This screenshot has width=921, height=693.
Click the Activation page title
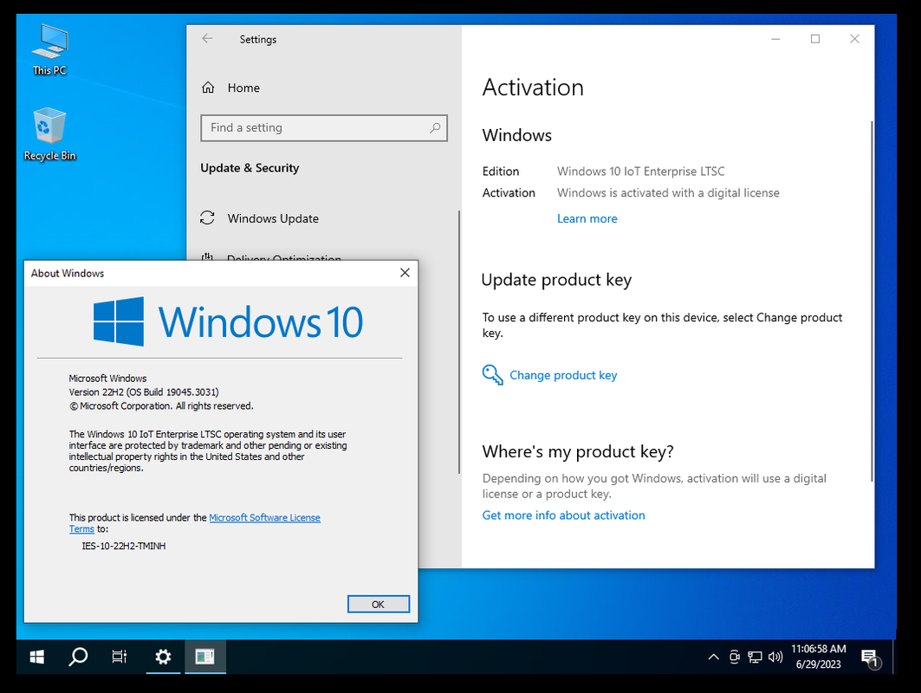[533, 87]
